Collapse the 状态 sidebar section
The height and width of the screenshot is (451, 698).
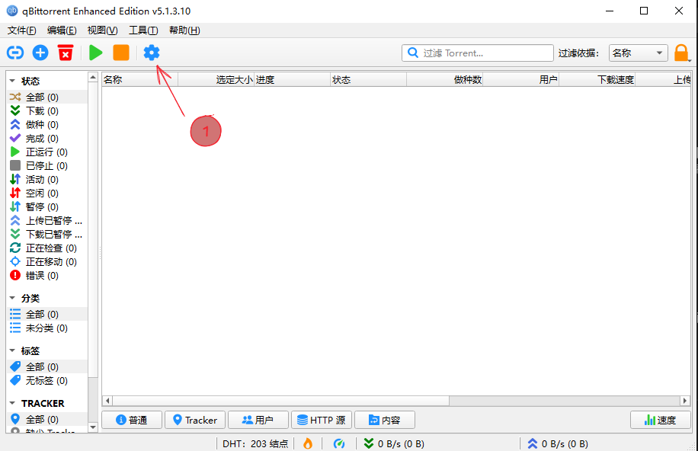click(13, 80)
